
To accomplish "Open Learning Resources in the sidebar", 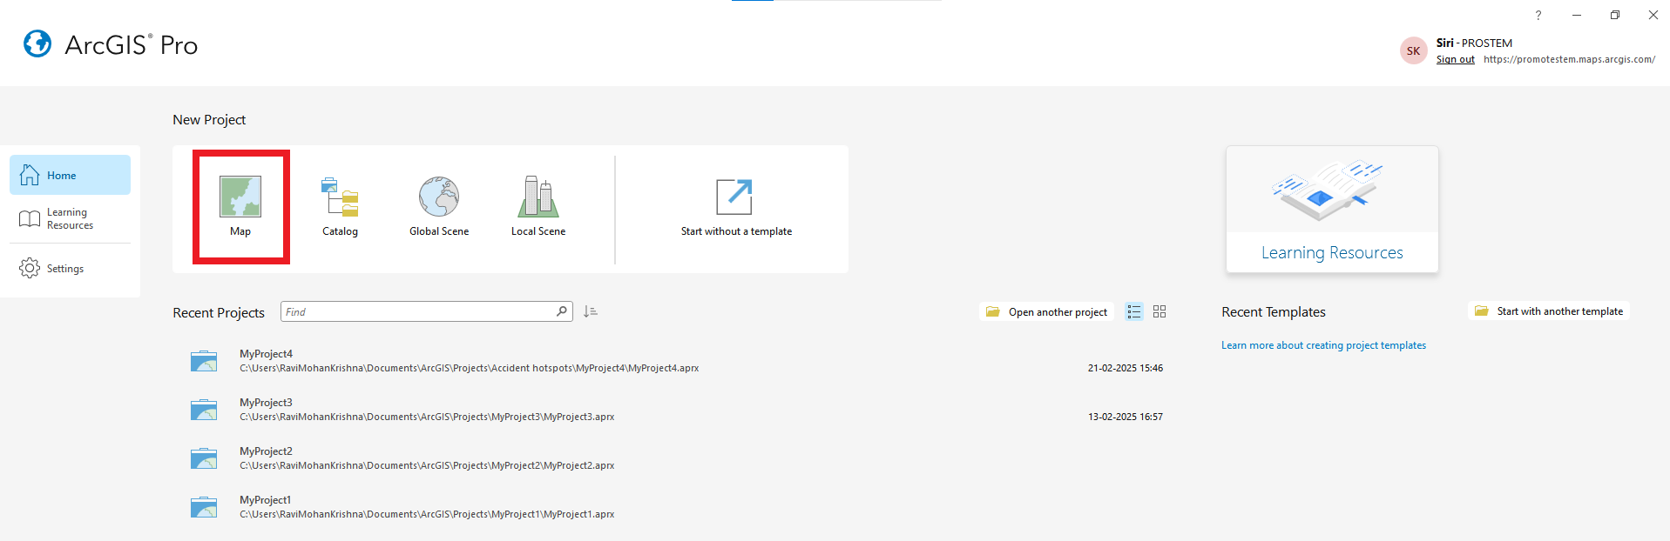I will [x=70, y=218].
